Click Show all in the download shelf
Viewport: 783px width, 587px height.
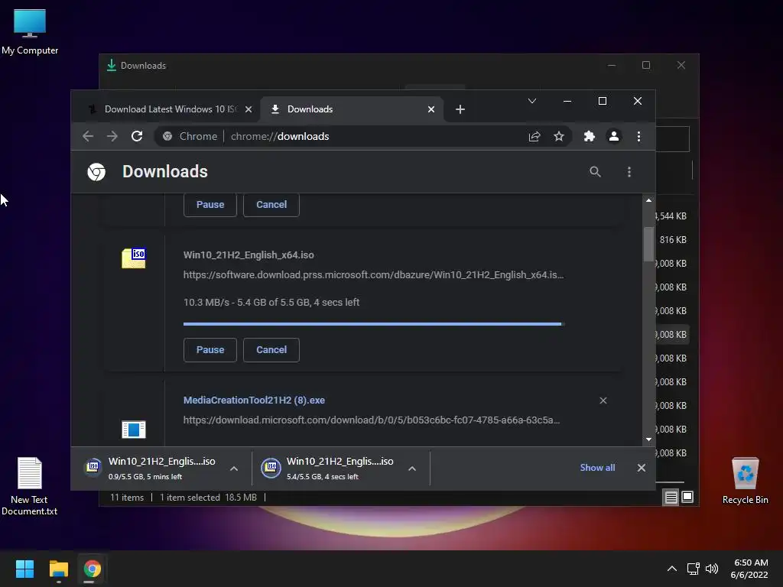[597, 468]
